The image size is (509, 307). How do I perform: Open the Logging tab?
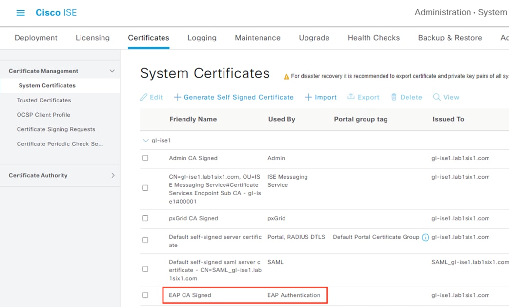[202, 38]
